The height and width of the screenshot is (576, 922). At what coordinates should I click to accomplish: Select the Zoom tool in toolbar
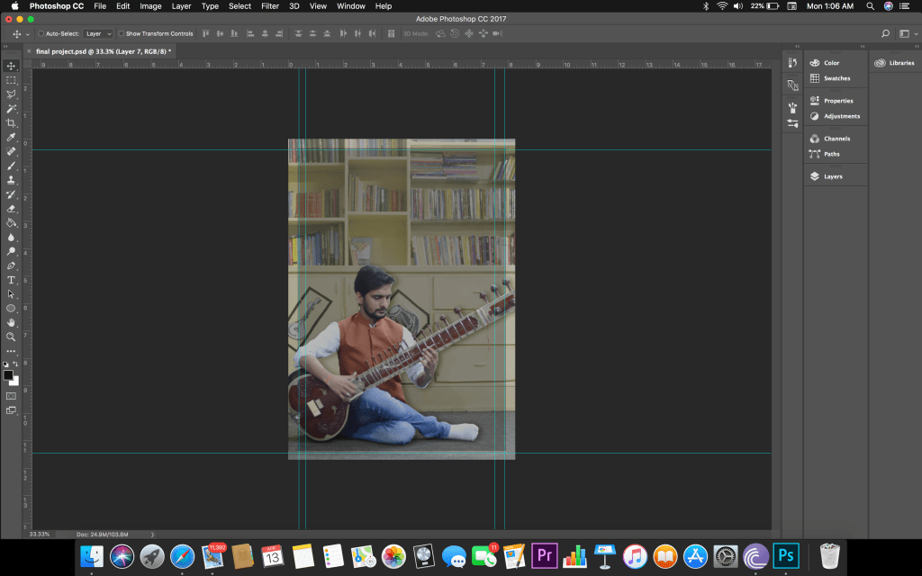(x=11, y=337)
